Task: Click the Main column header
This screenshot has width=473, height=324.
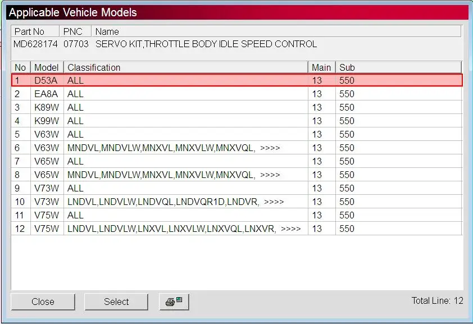Action: point(321,67)
